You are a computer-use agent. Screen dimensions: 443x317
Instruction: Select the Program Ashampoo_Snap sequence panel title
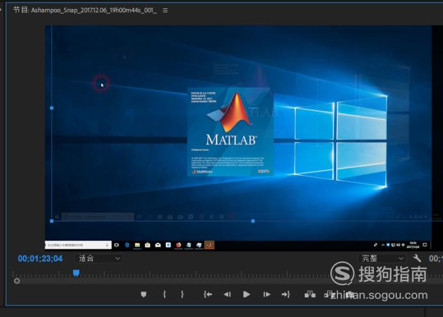tap(85, 10)
